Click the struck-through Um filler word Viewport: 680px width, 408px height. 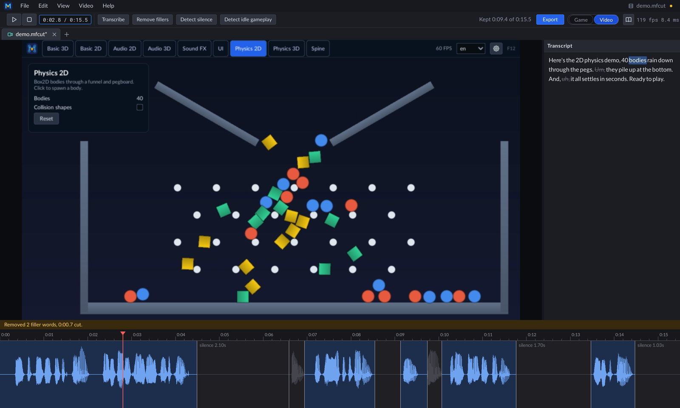[x=600, y=70]
